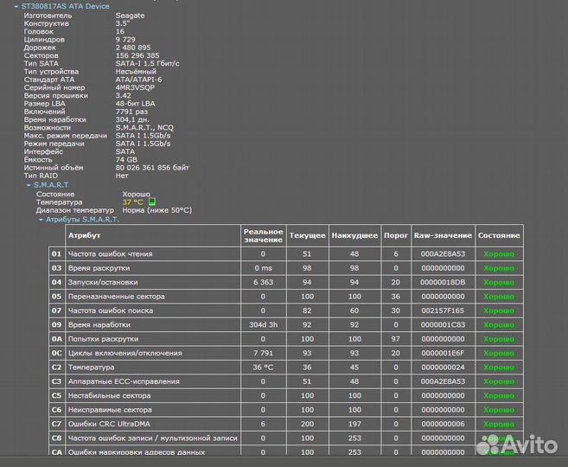Click raw value 0000001C83 for Время наработки
The height and width of the screenshot is (467, 568).
443,325
